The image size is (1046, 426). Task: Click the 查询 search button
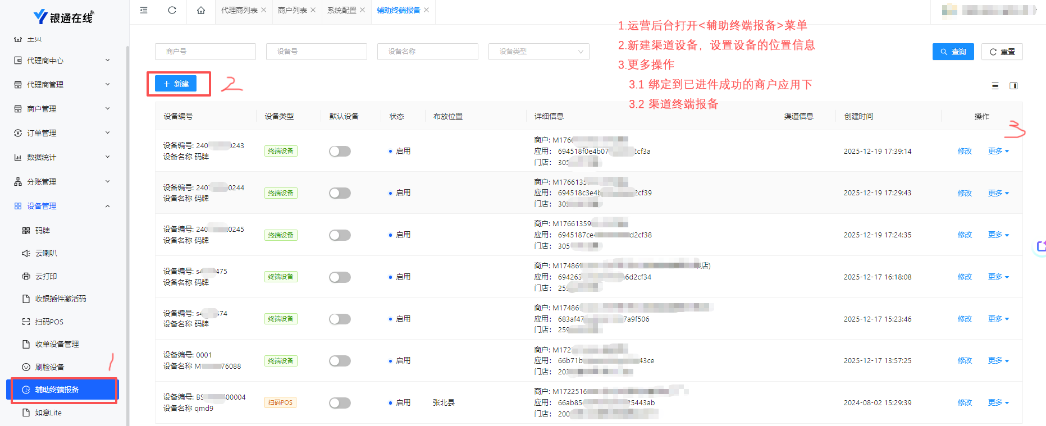pos(953,52)
